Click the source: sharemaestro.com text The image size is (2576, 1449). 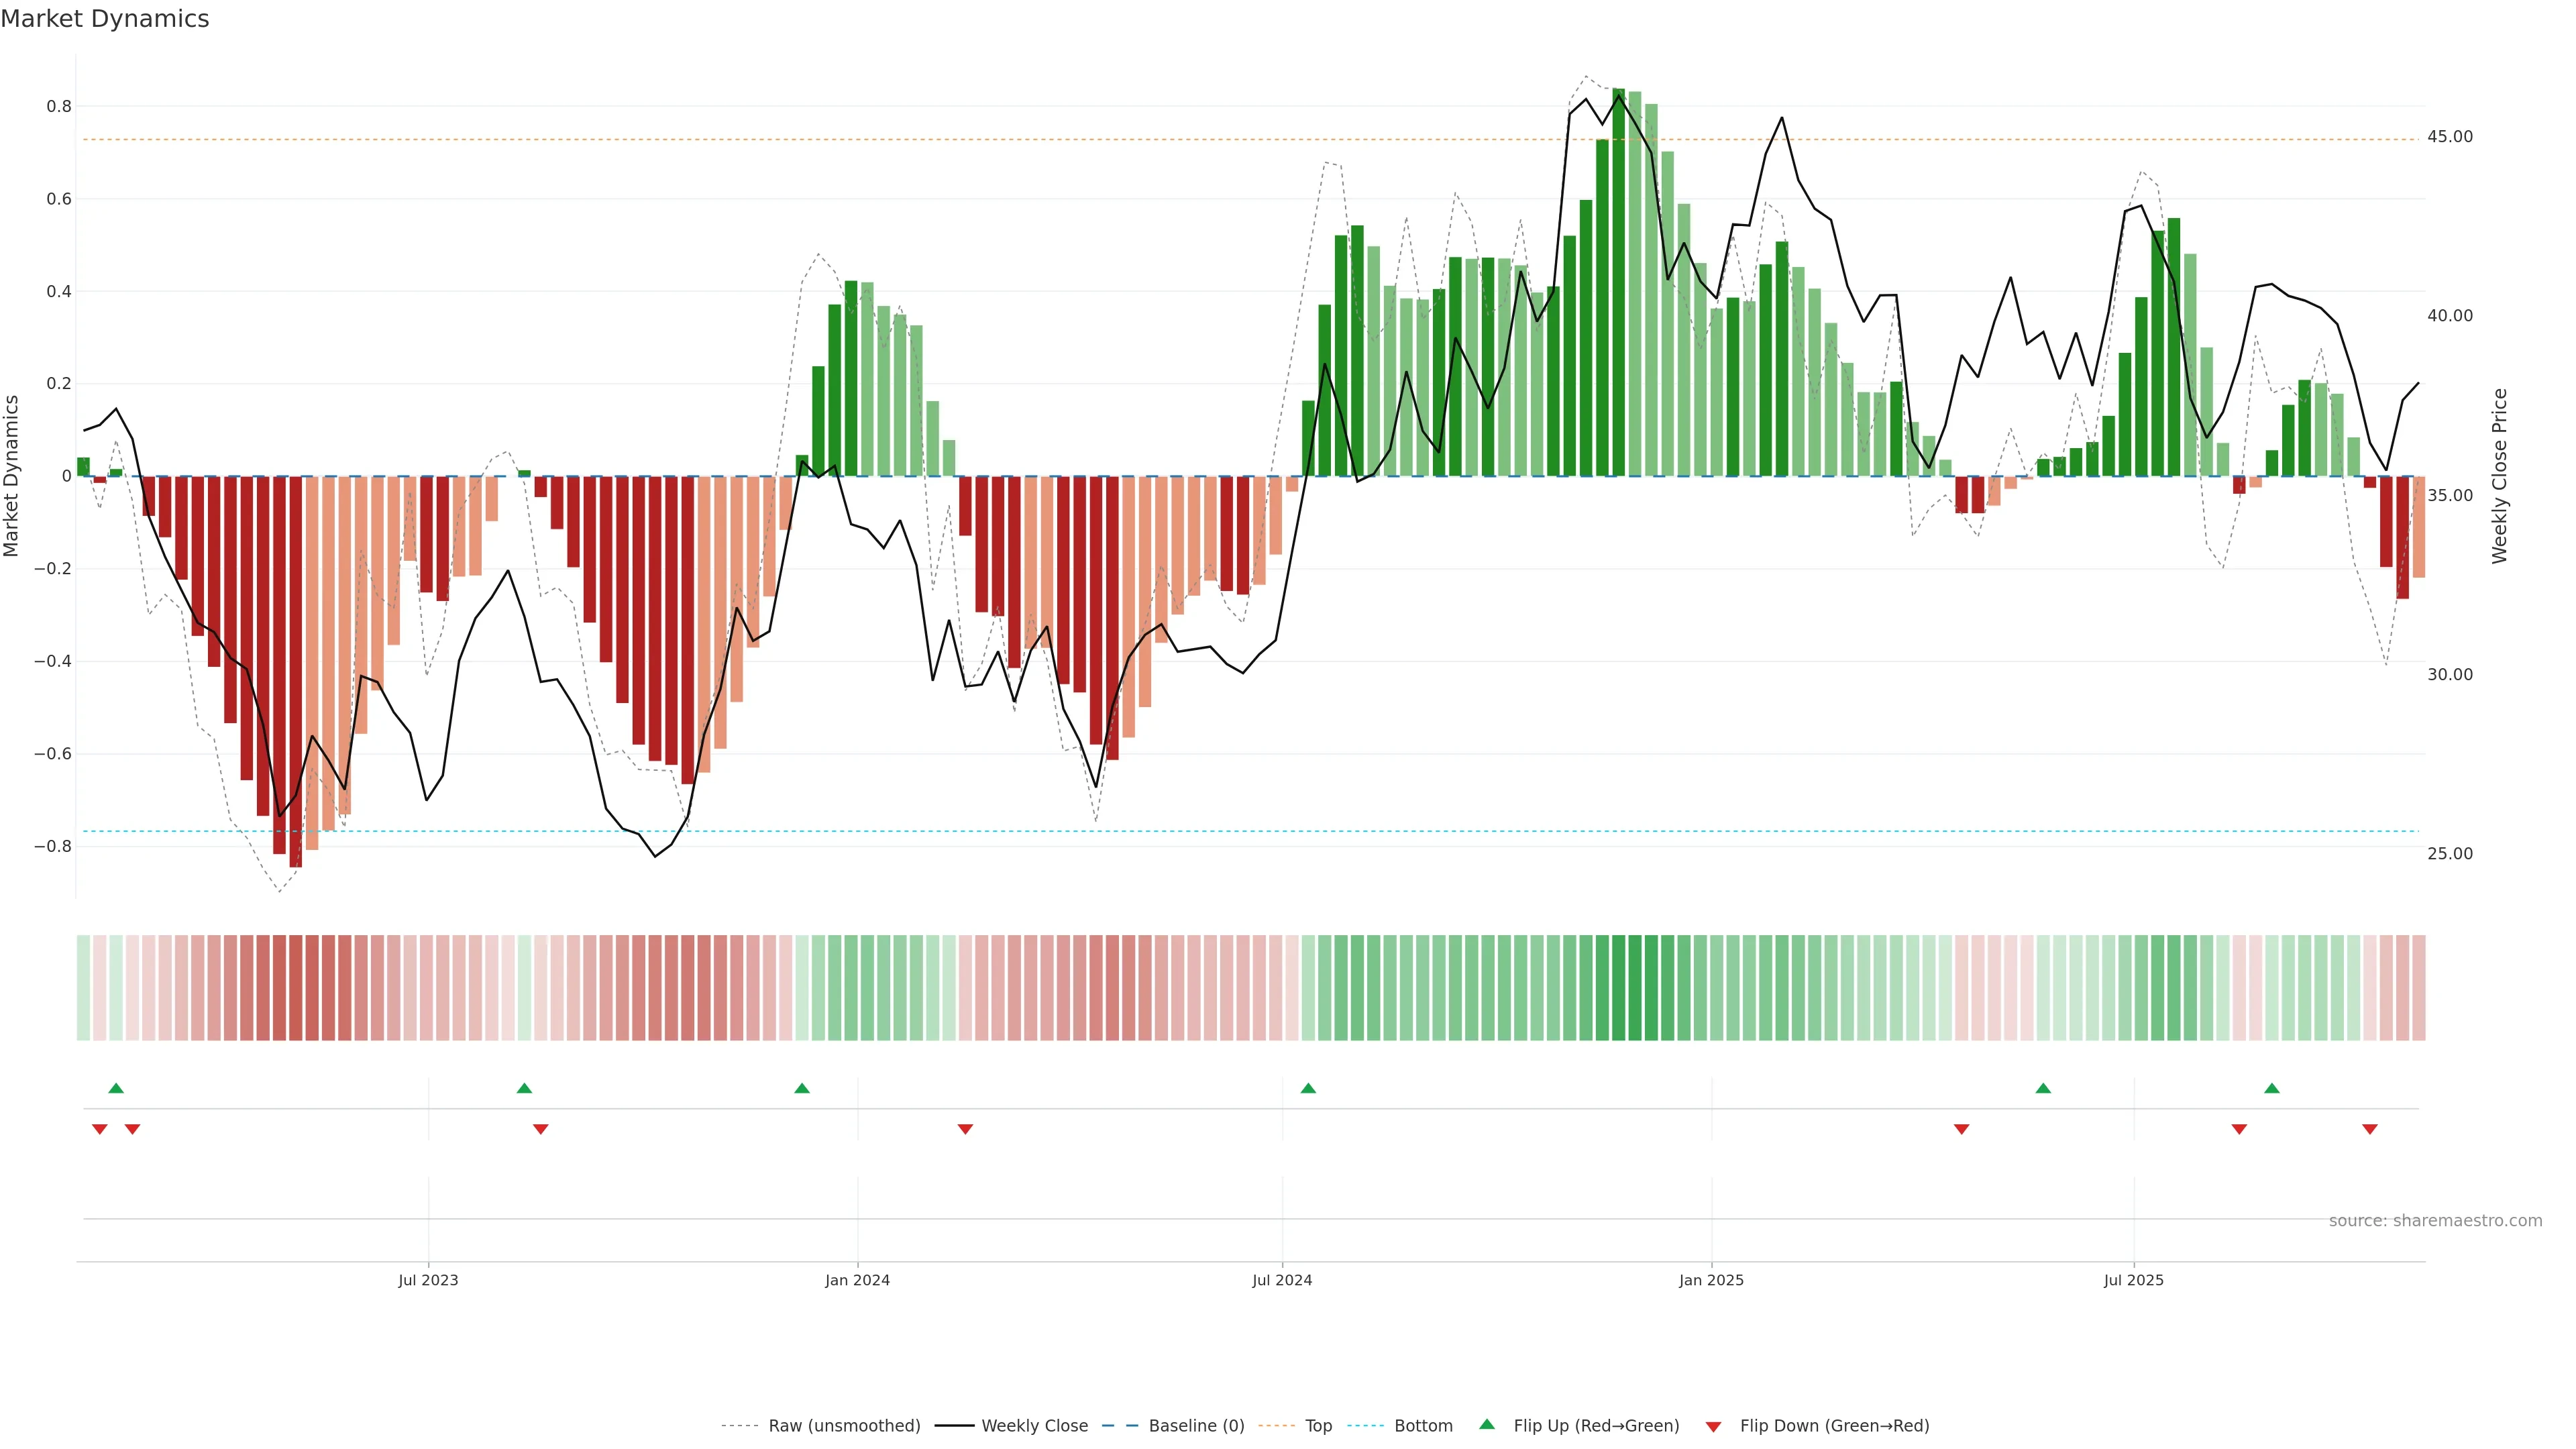[2435, 1221]
